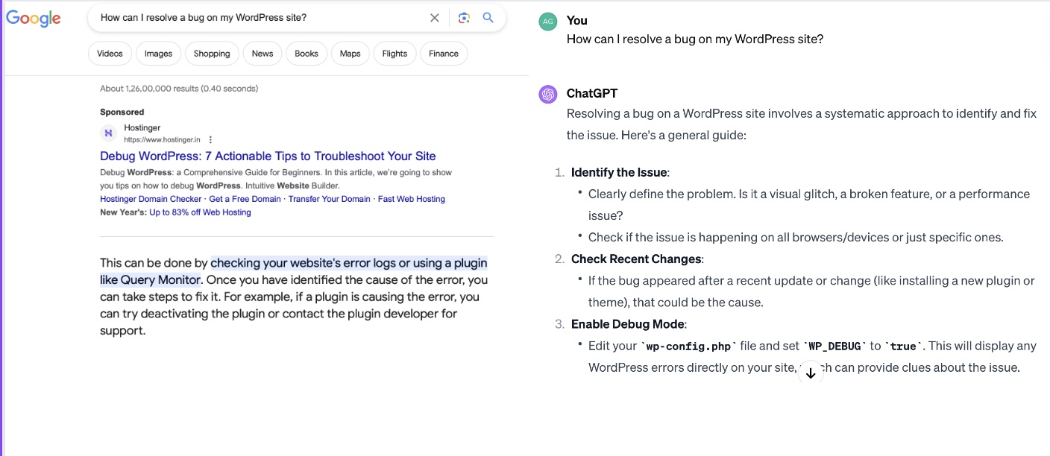The height and width of the screenshot is (456, 1050).
Task: Click the magnifying glass search icon
Action: coord(488,18)
